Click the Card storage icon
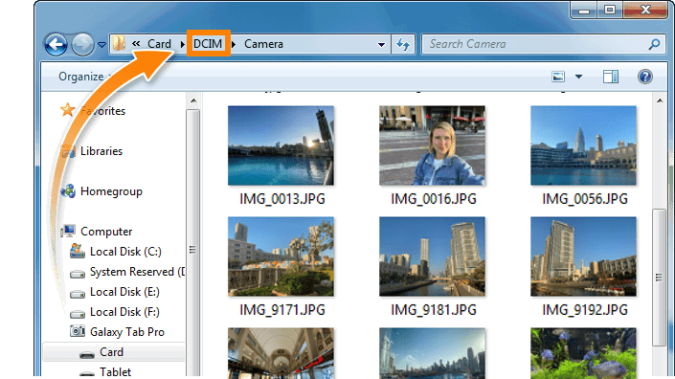The height and width of the screenshot is (379, 675). coord(87,355)
